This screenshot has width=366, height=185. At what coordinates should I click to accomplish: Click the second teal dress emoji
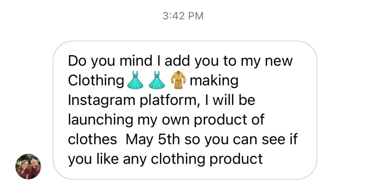pos(156,80)
